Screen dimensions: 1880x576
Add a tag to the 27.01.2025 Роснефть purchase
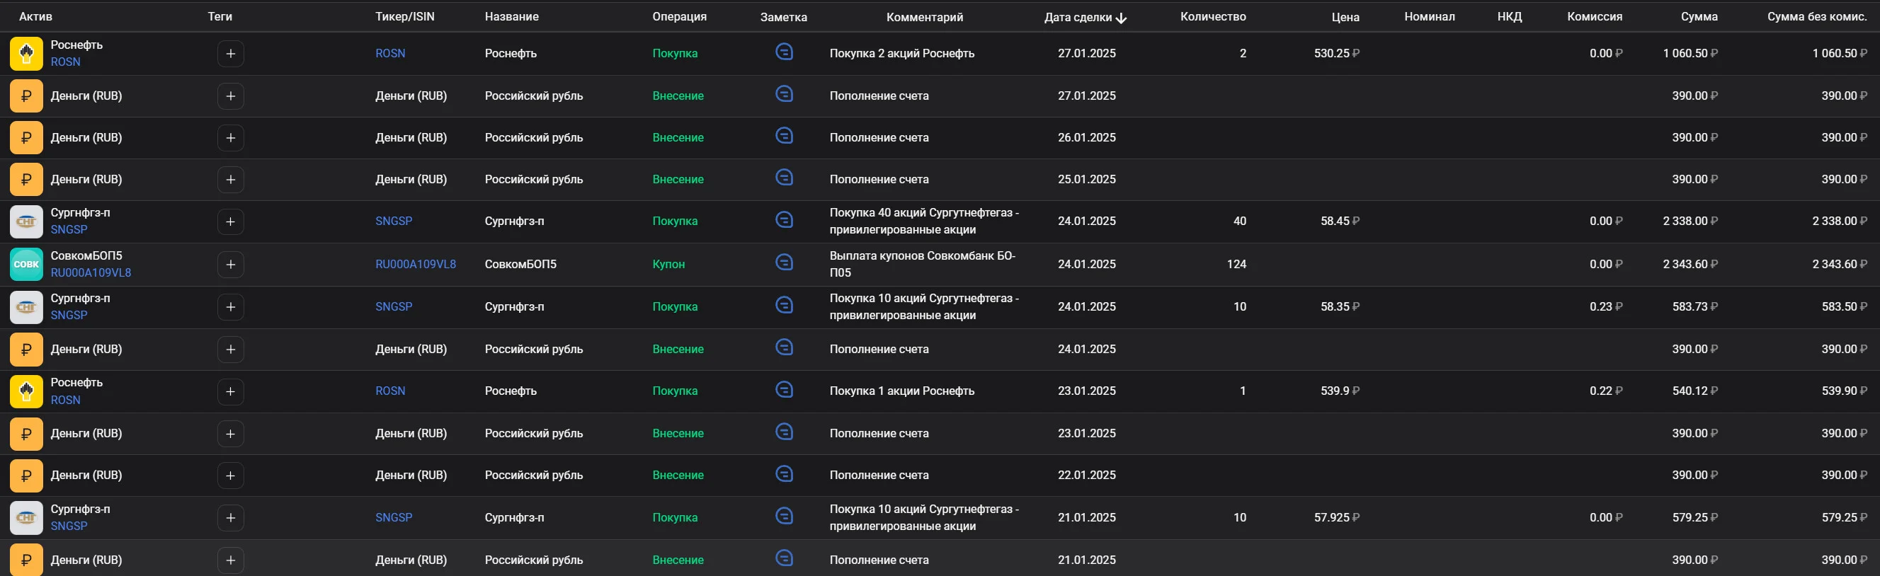pos(231,53)
